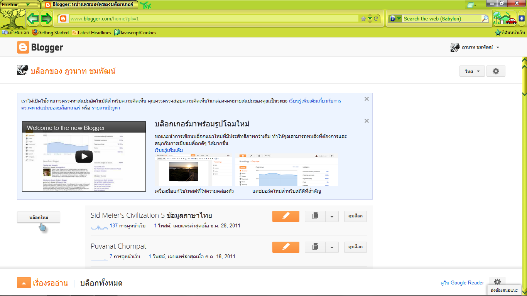The height and width of the screenshot is (296, 527).
Task: Go forward using the green right arrow
Action: [46, 18]
